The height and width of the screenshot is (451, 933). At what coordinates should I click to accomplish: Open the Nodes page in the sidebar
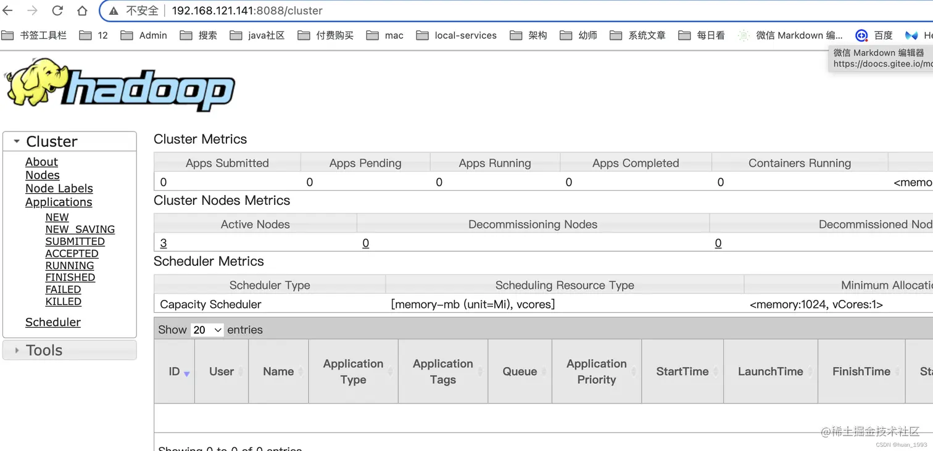pos(42,175)
